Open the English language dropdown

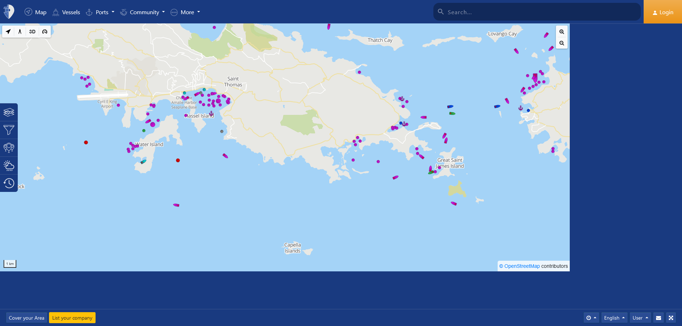(x=614, y=318)
